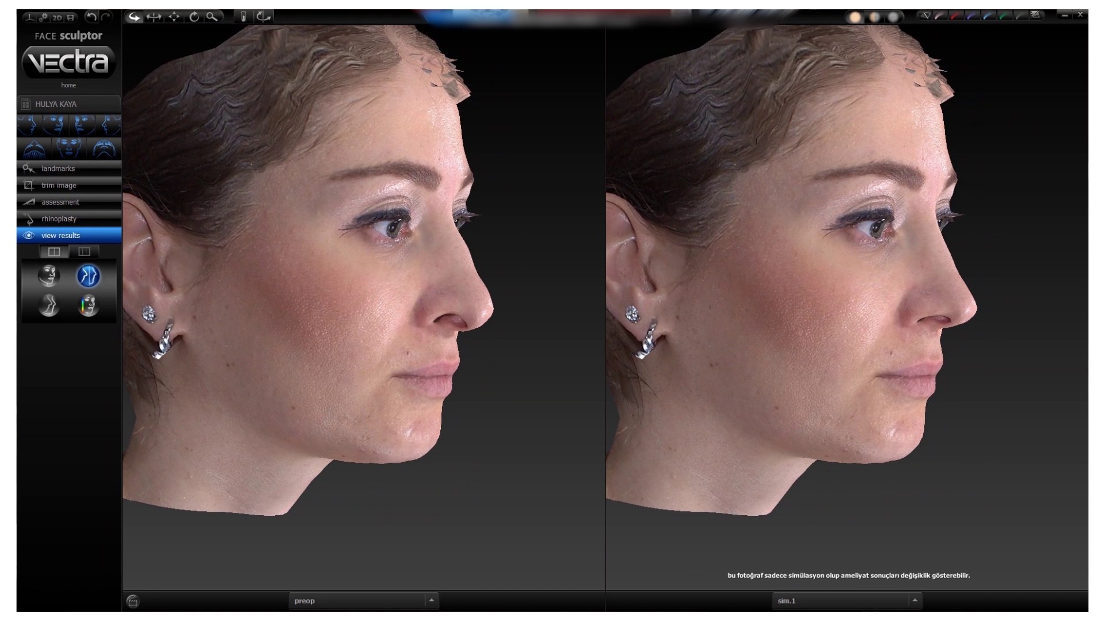Switch to two-pane side-by-side layout
The height and width of the screenshot is (621, 1105).
(x=54, y=252)
